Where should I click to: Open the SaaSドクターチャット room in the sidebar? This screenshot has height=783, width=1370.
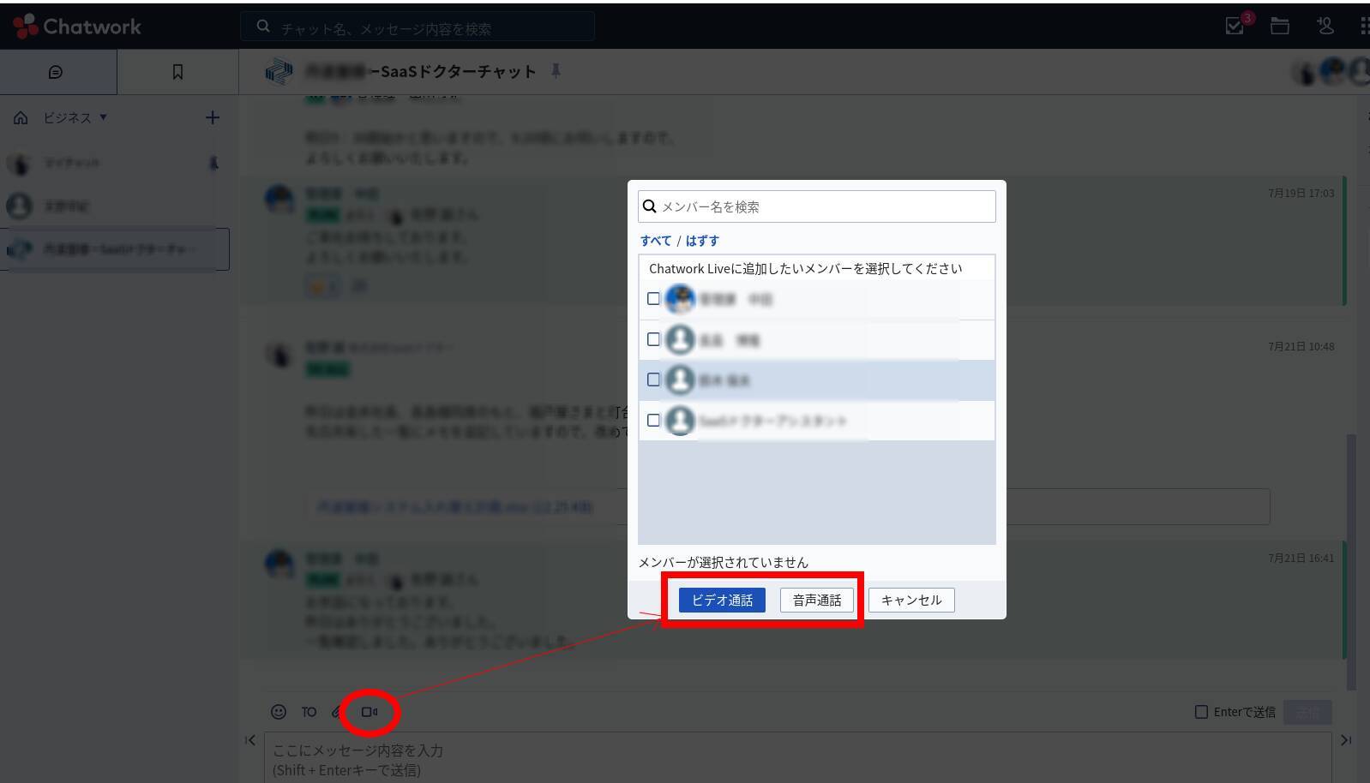(115, 249)
